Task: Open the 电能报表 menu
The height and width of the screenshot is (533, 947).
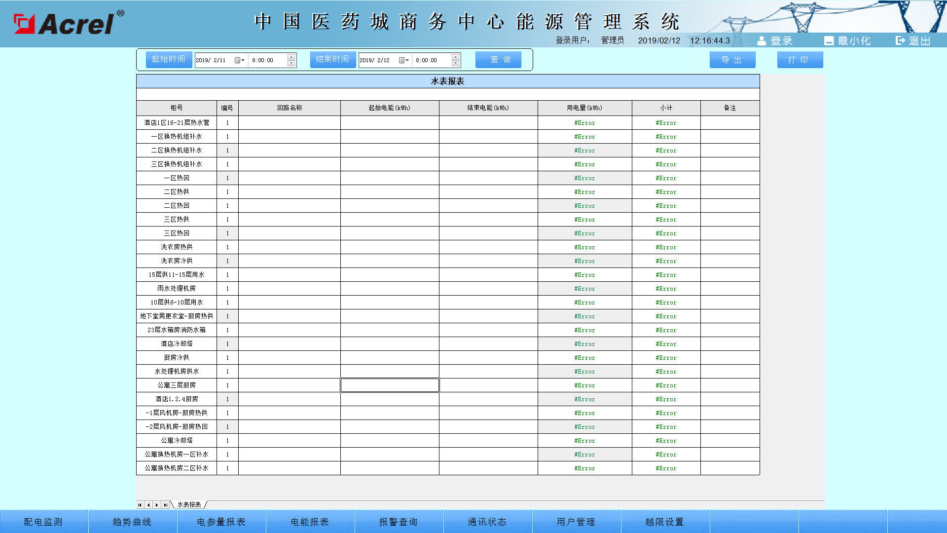Action: click(310, 522)
